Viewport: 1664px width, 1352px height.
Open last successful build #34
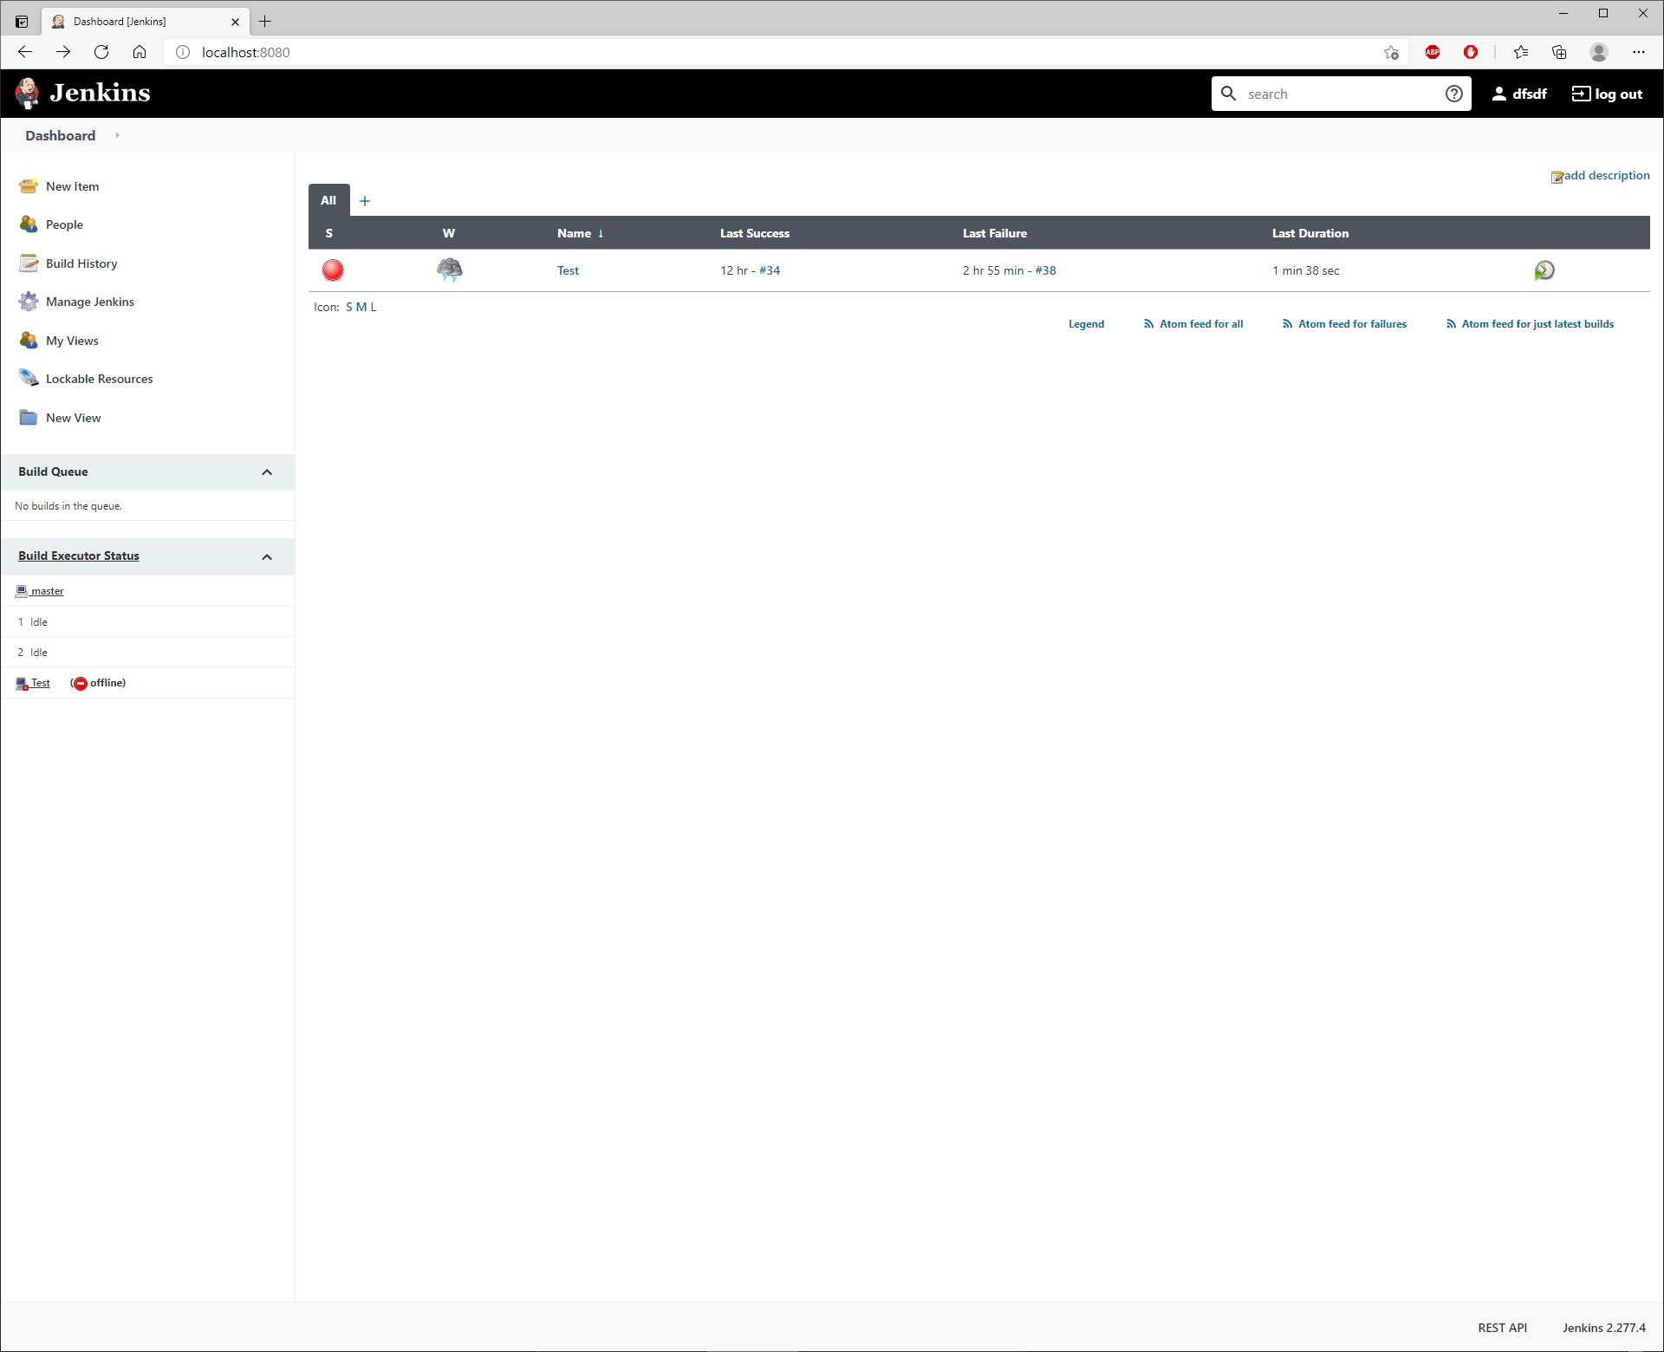pos(770,270)
